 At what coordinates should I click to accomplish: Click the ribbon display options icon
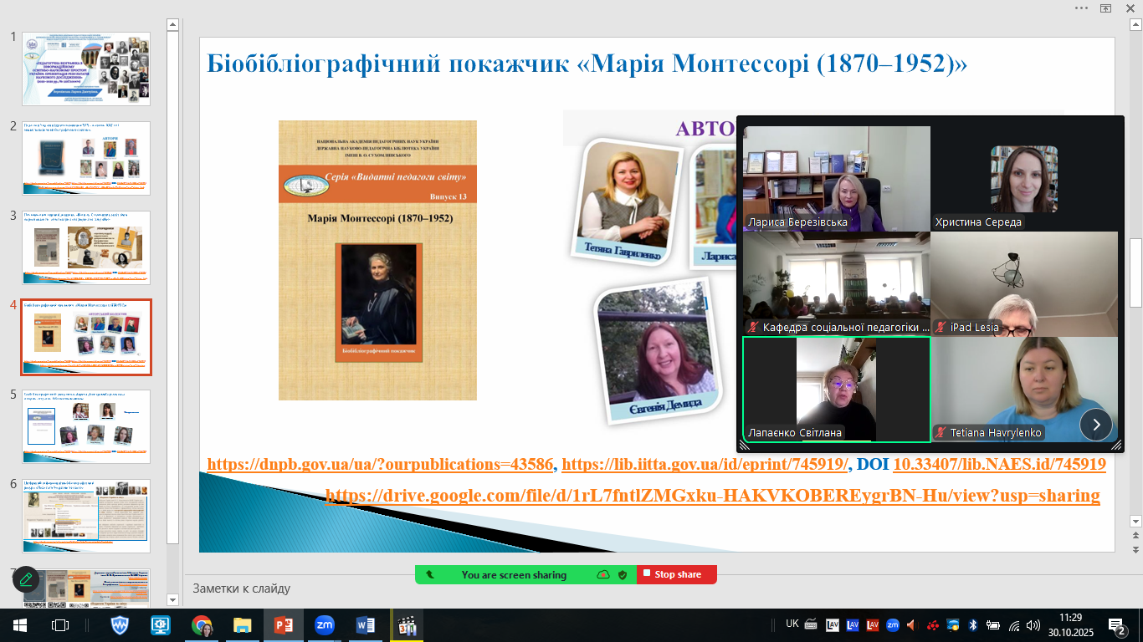click(1105, 8)
